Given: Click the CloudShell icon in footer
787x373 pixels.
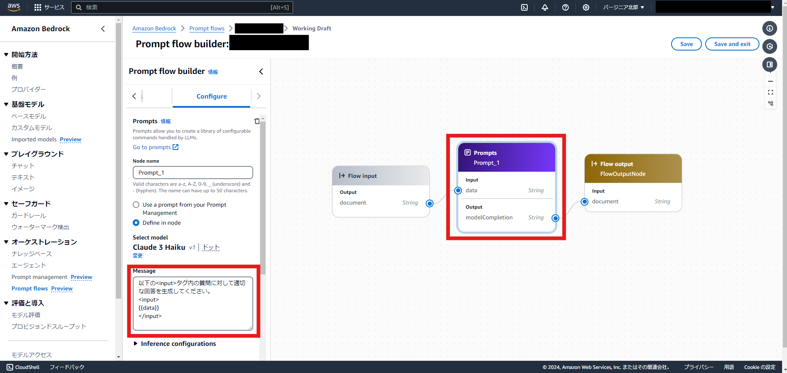Looking at the screenshot, I should 10,367.
